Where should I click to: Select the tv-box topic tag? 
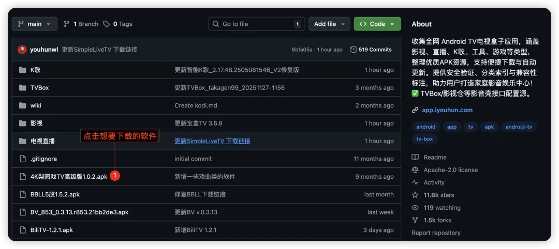point(424,139)
